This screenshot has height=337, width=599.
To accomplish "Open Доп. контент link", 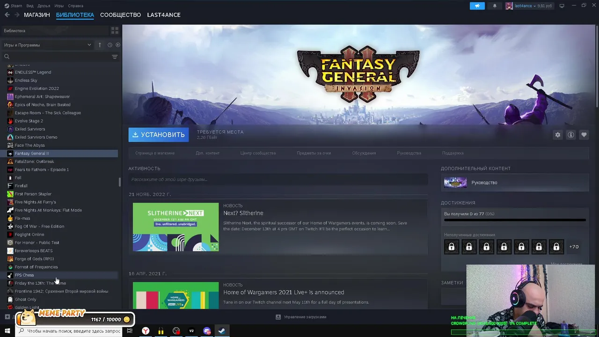I will 207,153.
